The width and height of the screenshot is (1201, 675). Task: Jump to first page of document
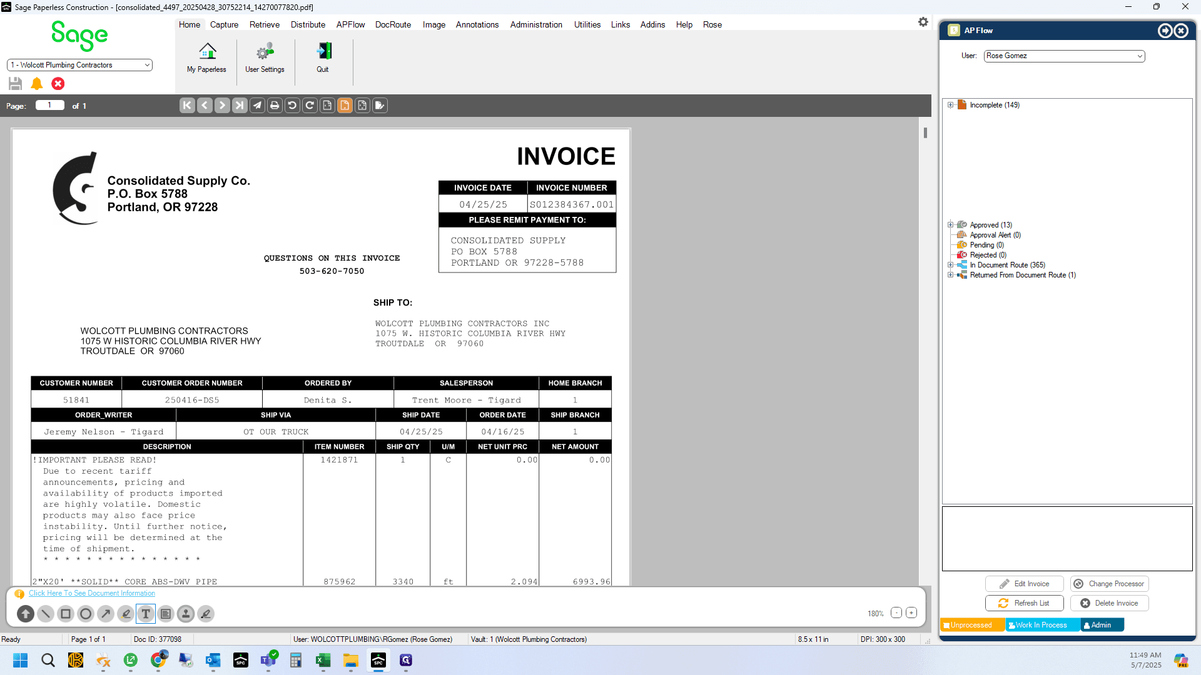[x=187, y=106]
